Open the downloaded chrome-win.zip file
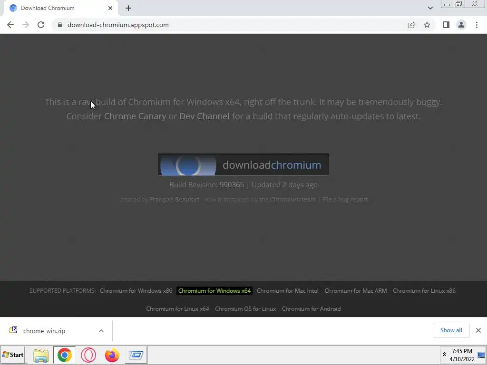 pyautogui.click(x=44, y=331)
